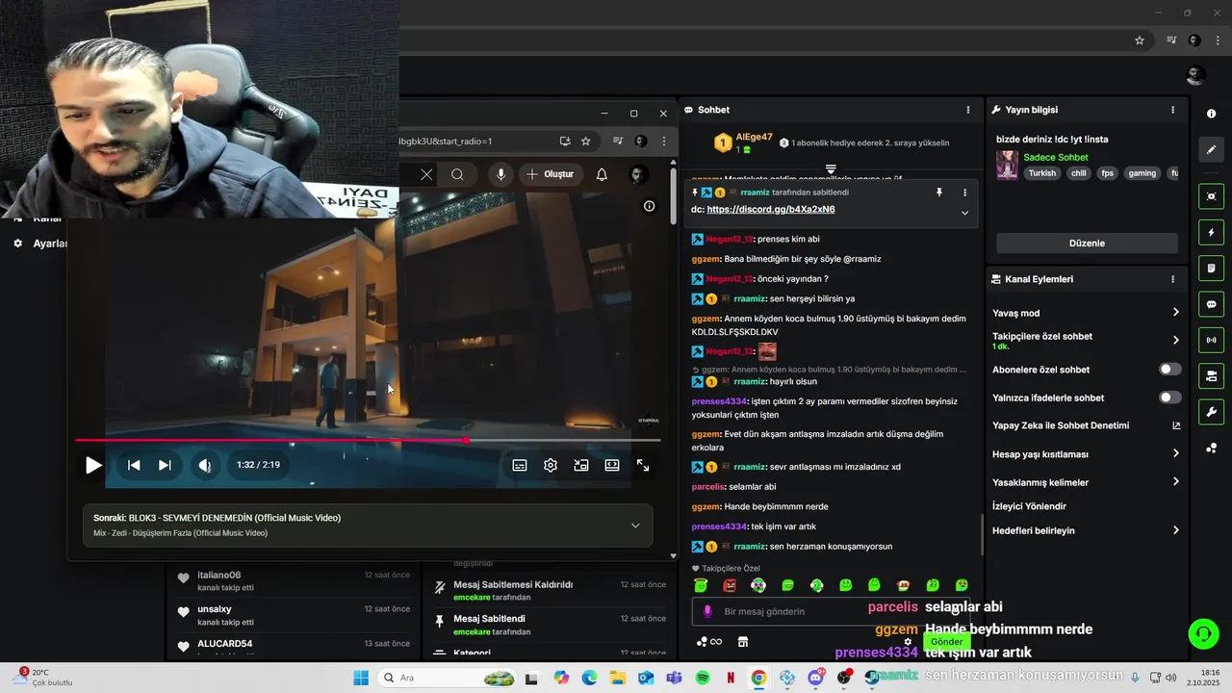The width and height of the screenshot is (1232, 693).
Task: Open YouTube notifications bell
Action: pyautogui.click(x=602, y=174)
